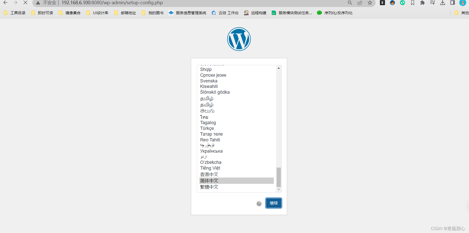
Task: Open the 序列化/反序列化 bookmark
Action: 335,13
